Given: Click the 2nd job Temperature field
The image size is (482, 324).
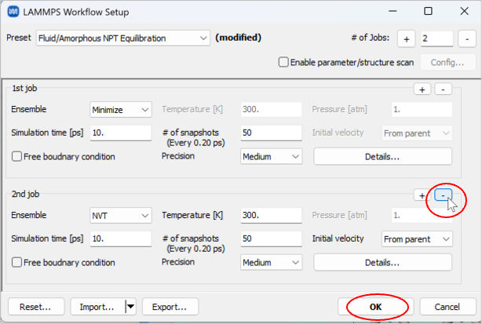Looking at the screenshot, I should tap(271, 215).
